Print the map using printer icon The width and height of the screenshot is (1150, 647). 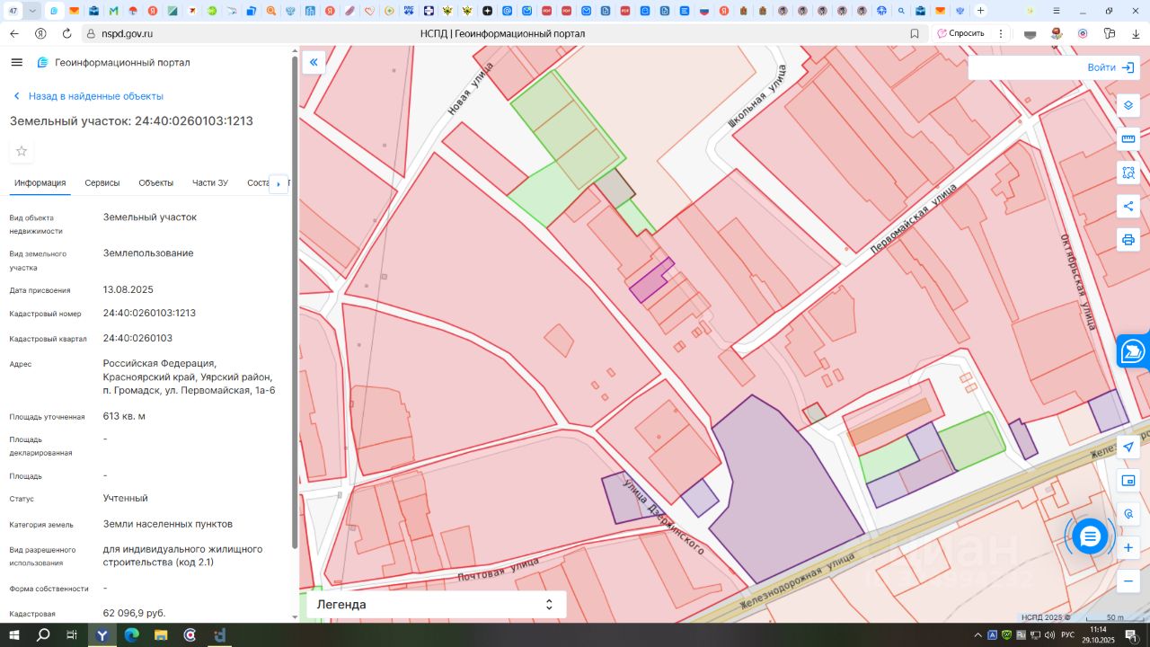(1128, 240)
